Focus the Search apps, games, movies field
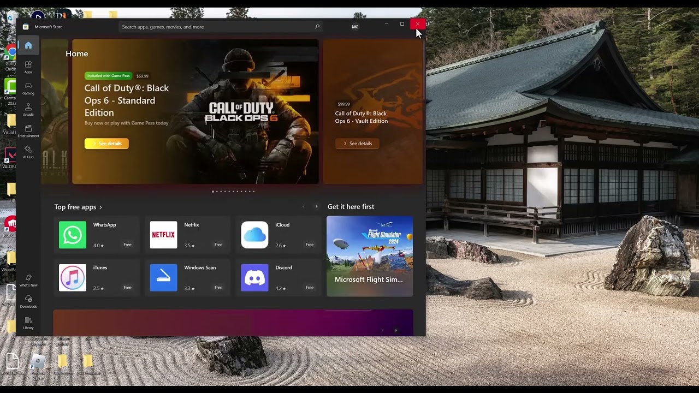This screenshot has height=393, width=699. tap(221, 27)
